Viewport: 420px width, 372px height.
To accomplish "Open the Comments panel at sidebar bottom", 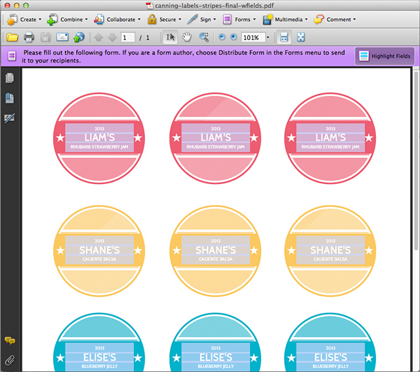I will point(10,341).
